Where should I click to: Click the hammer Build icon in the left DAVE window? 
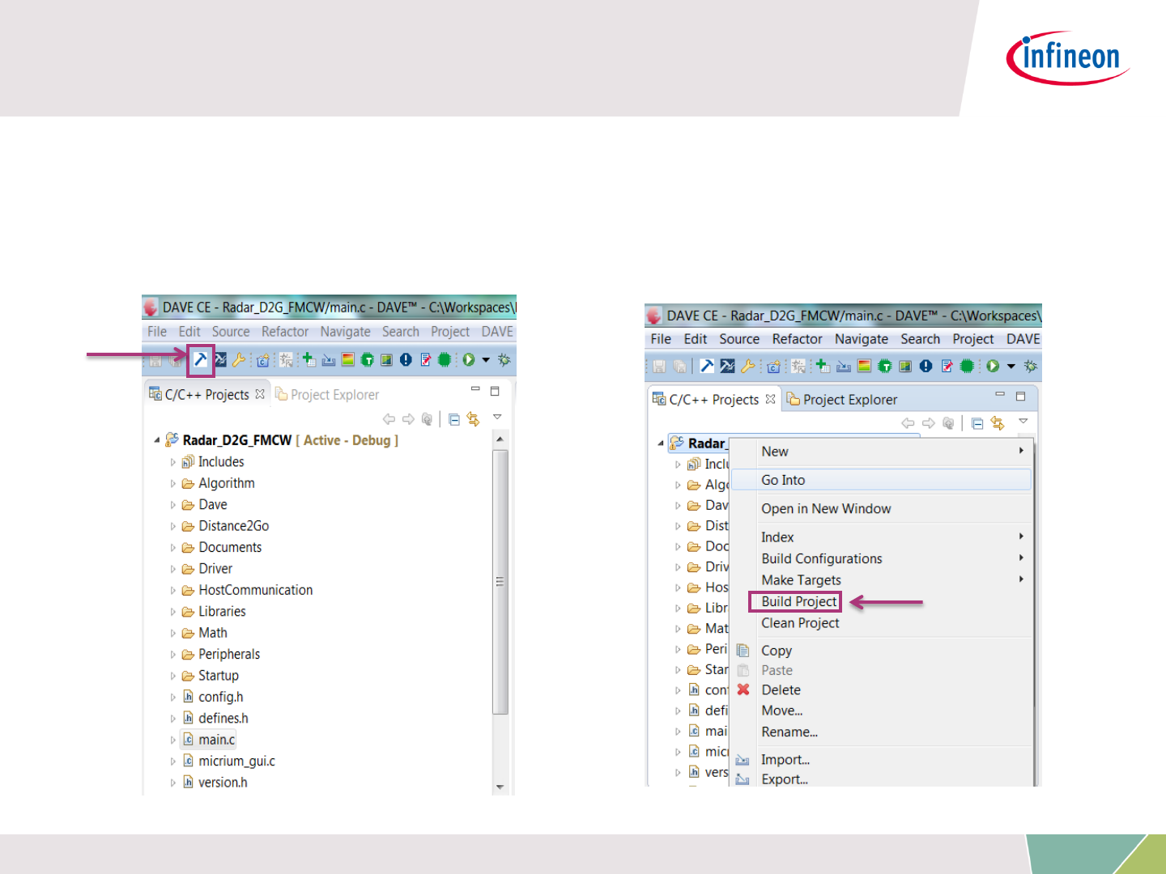[x=200, y=360]
